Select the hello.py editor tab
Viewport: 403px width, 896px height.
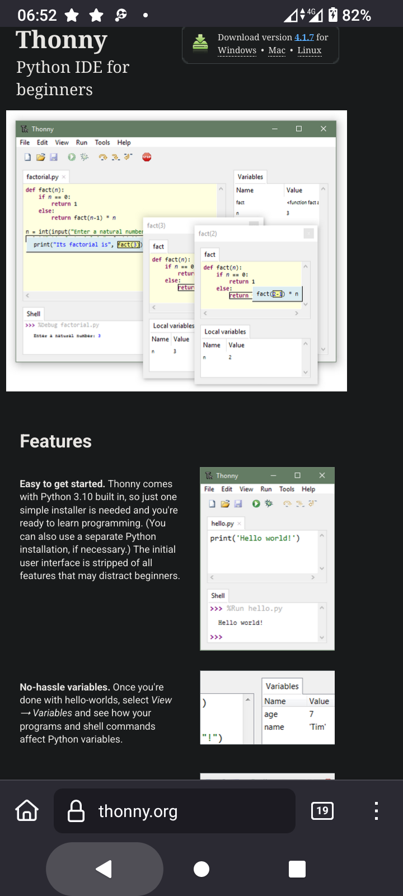[226, 524]
